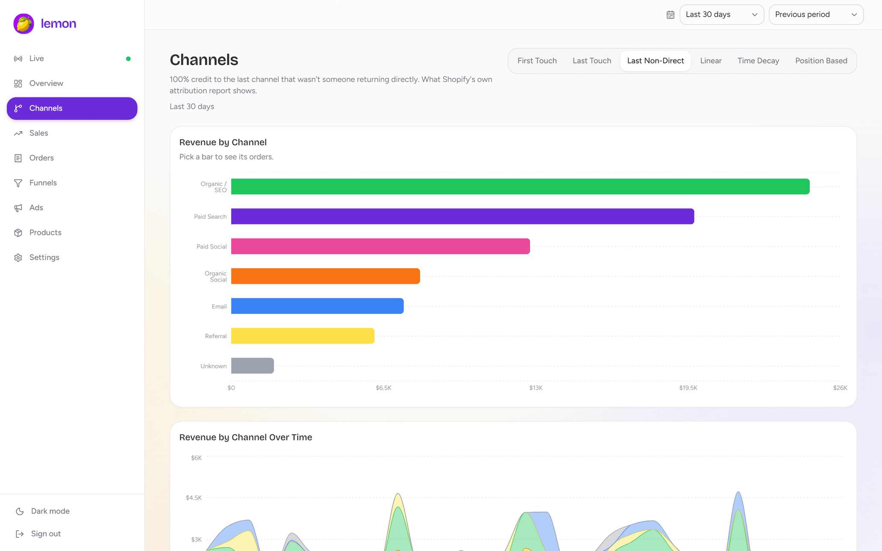Go to the Ads page
Viewport: 882px width, 551px height.
coord(72,208)
